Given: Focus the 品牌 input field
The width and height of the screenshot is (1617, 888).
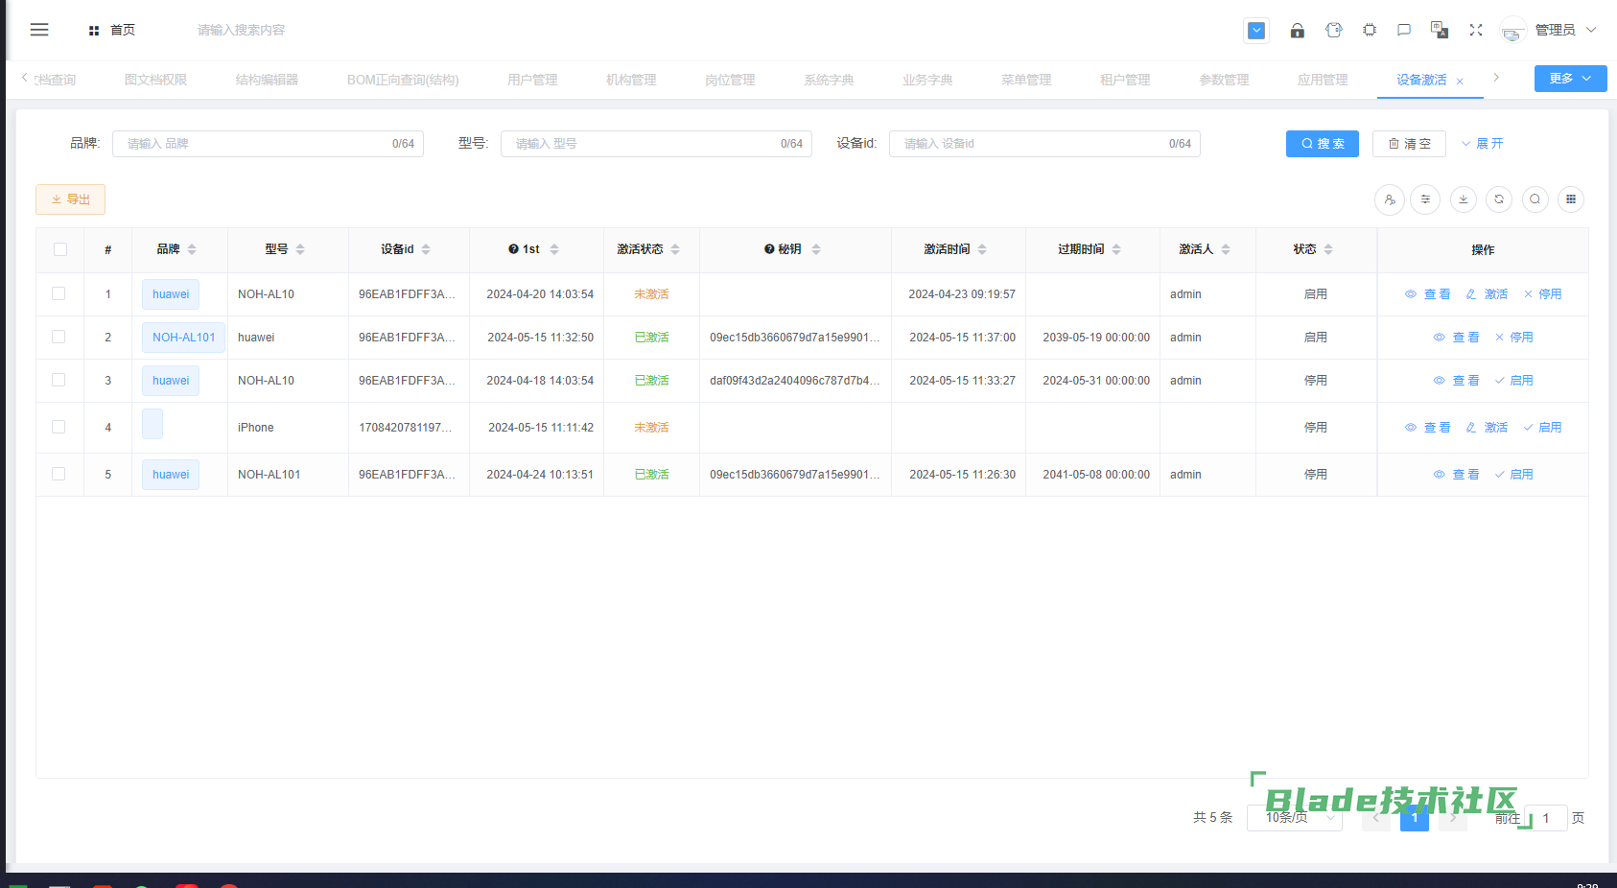Looking at the screenshot, I should [268, 144].
